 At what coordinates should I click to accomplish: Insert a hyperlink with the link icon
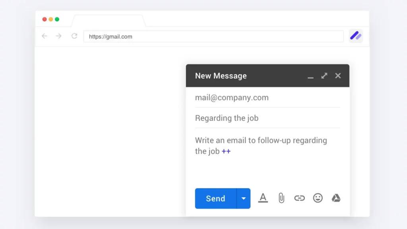[299, 198]
